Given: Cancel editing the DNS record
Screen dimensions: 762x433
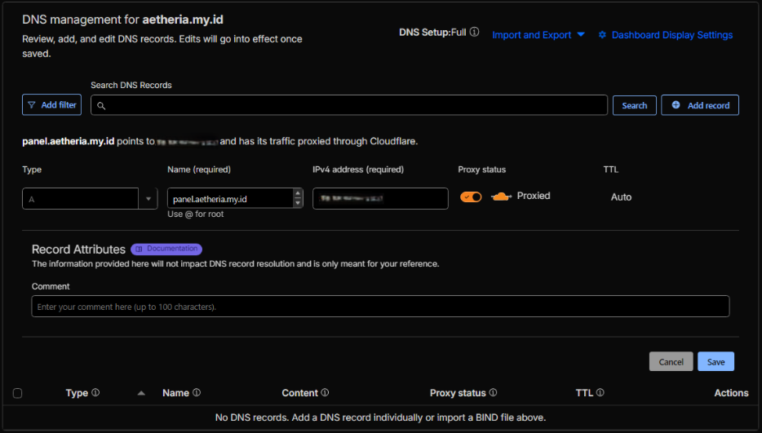Looking at the screenshot, I should [671, 362].
